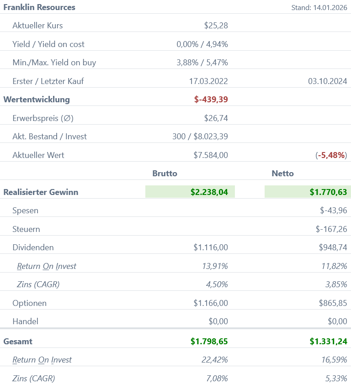Select the Brutto column header
351x384 pixels.
coord(165,174)
